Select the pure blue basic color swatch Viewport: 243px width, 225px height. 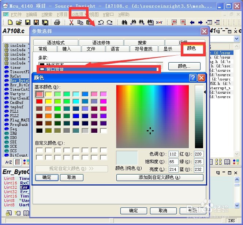(76, 116)
